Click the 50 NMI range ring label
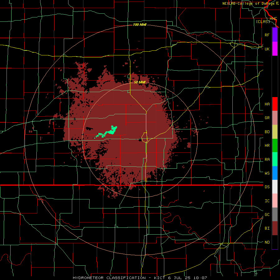280x280 pixels. [x=140, y=82]
